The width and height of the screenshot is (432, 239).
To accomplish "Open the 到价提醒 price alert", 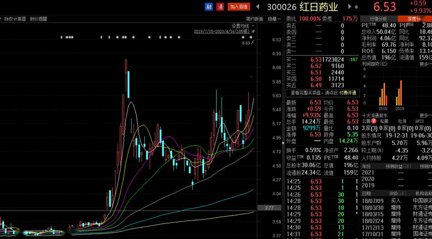I will 39,19.
